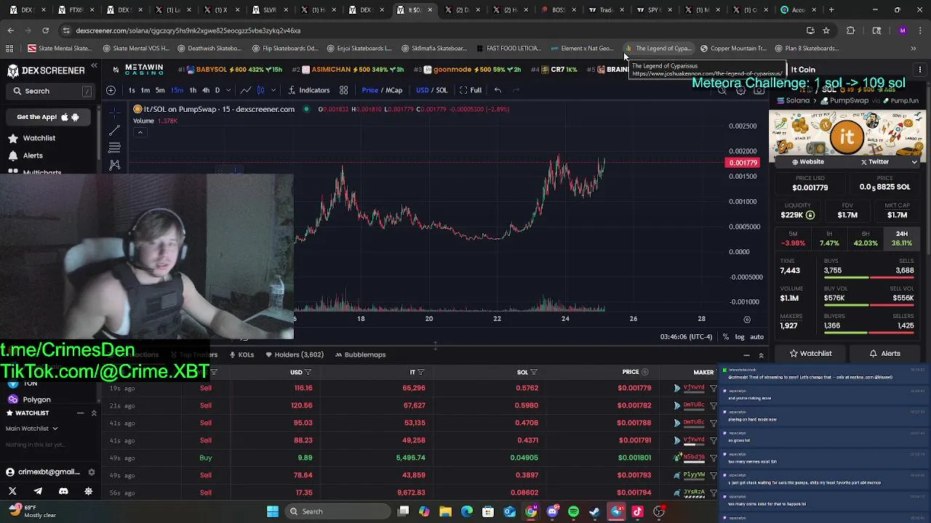931x523 pixels.
Task: Select the 5m timeframe
Action: [160, 90]
